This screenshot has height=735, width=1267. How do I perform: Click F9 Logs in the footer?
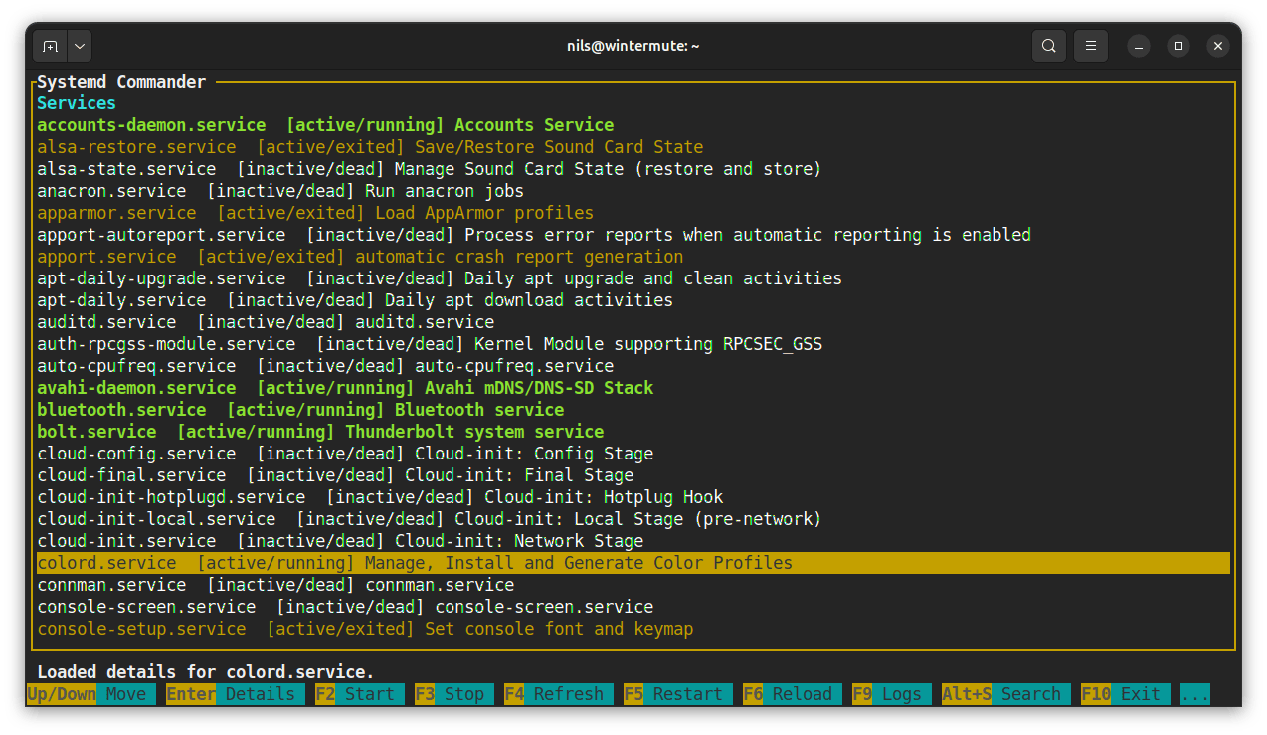point(892,694)
